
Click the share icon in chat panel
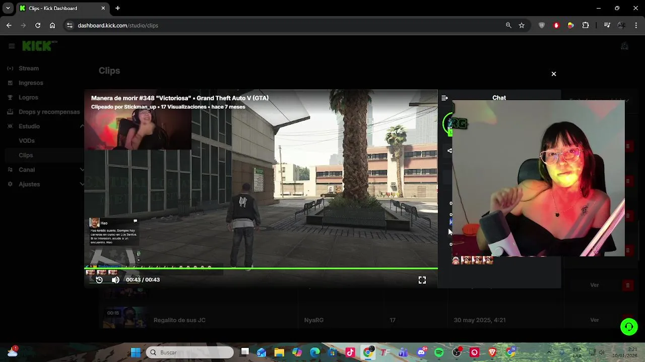(450, 150)
